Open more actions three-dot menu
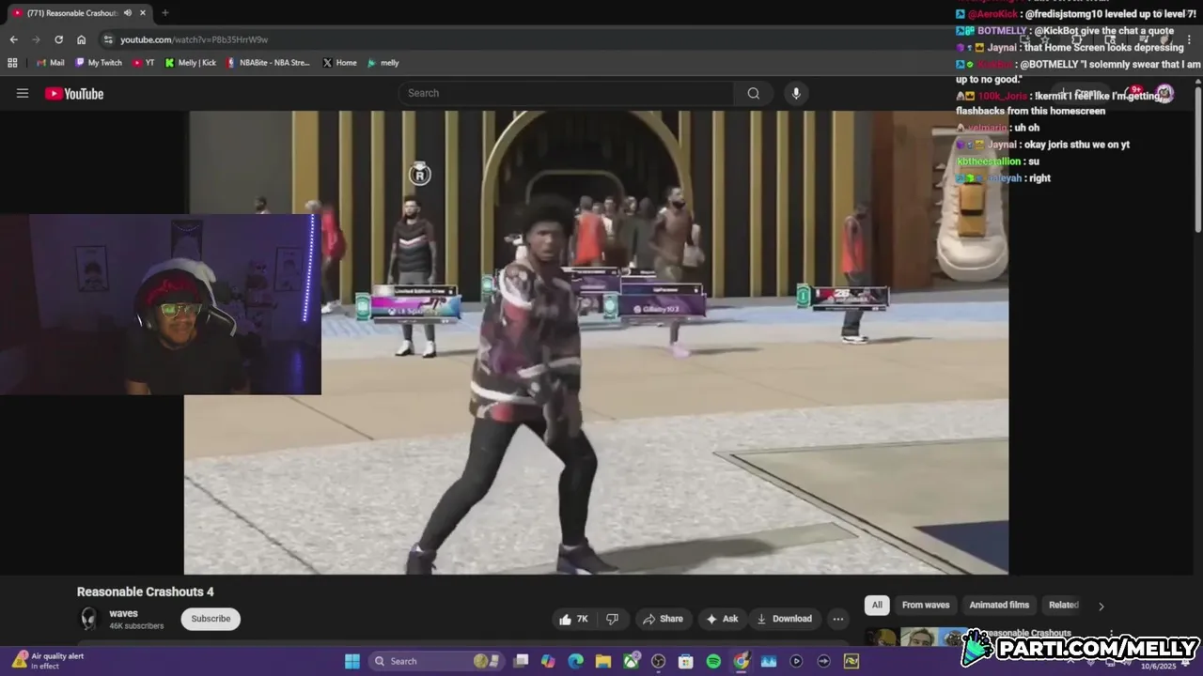This screenshot has height=676, width=1203. 838,619
